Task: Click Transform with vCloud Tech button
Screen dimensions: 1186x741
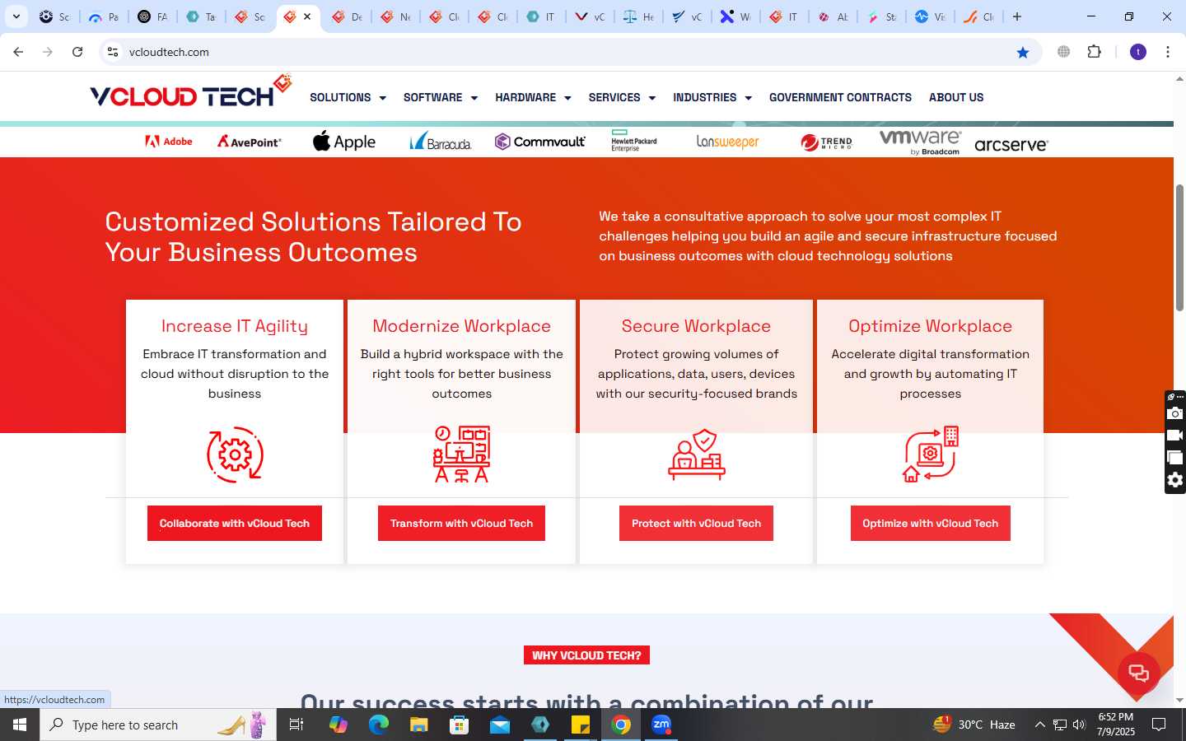Action: coord(461,524)
